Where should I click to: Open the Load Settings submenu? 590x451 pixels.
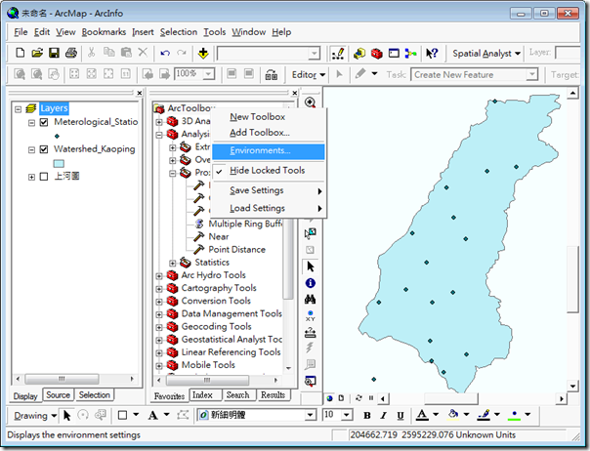[268, 208]
